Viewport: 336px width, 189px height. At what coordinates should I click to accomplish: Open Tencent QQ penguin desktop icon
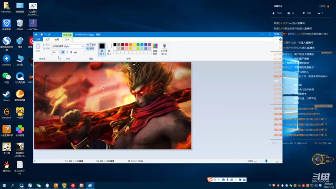click(x=6, y=166)
